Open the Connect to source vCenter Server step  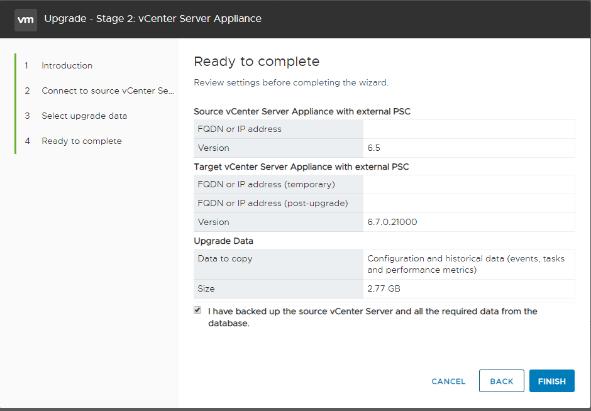point(108,90)
